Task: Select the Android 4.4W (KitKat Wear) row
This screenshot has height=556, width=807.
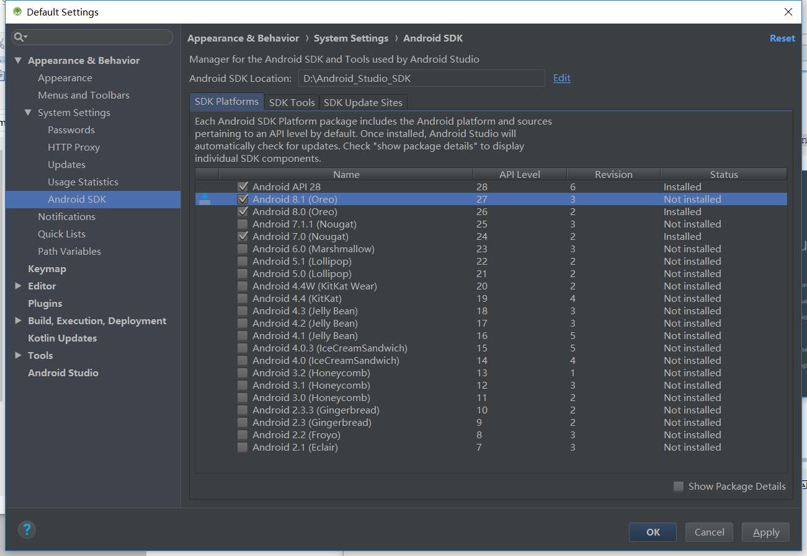Action: [491, 286]
